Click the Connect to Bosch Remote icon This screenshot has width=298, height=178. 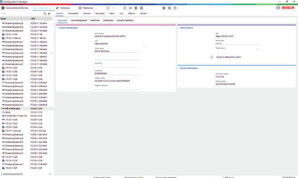(3, 8)
